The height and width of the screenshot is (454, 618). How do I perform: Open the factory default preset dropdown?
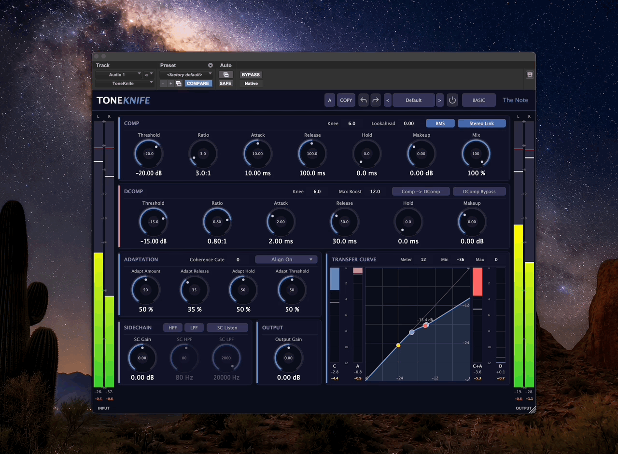point(186,75)
